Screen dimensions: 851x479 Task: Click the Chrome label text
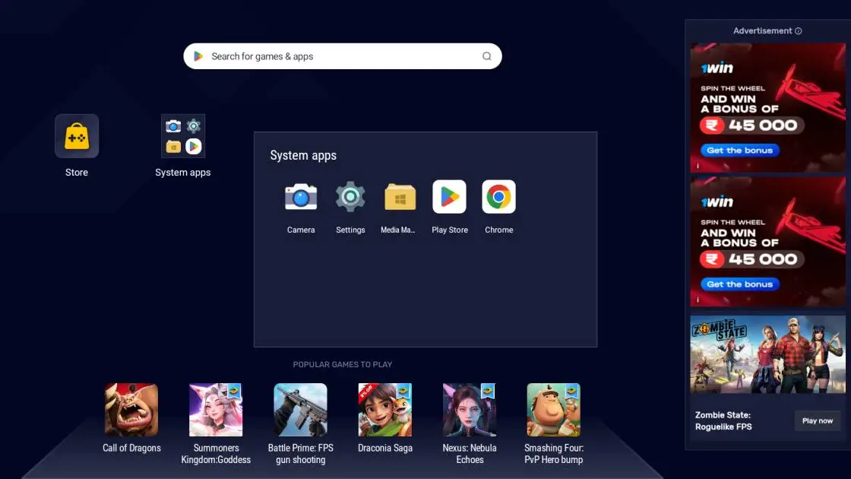click(x=498, y=230)
